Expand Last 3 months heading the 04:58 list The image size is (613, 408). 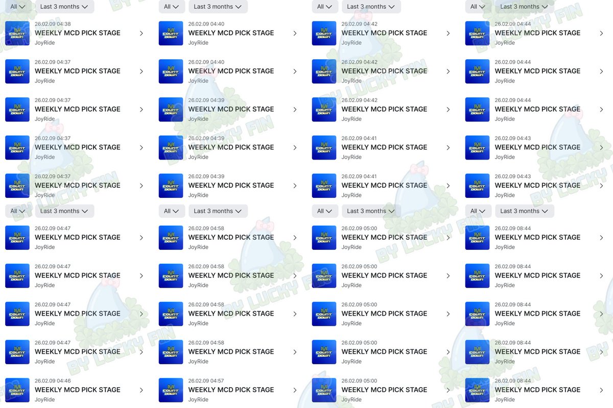pos(218,211)
